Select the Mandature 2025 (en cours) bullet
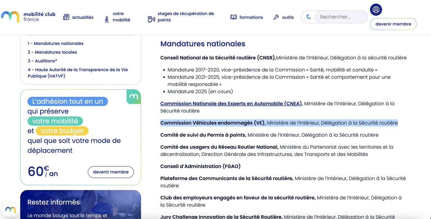 200,91
